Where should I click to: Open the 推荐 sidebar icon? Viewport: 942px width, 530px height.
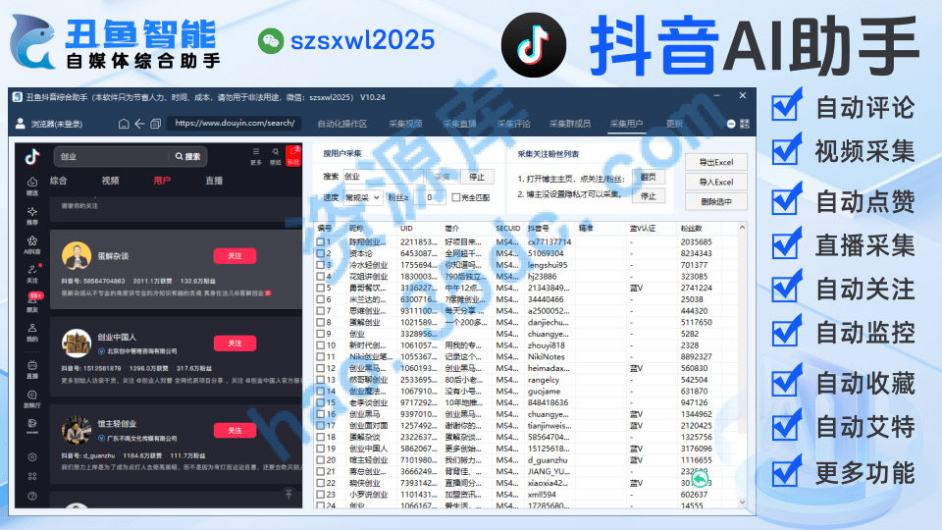pos(32,215)
